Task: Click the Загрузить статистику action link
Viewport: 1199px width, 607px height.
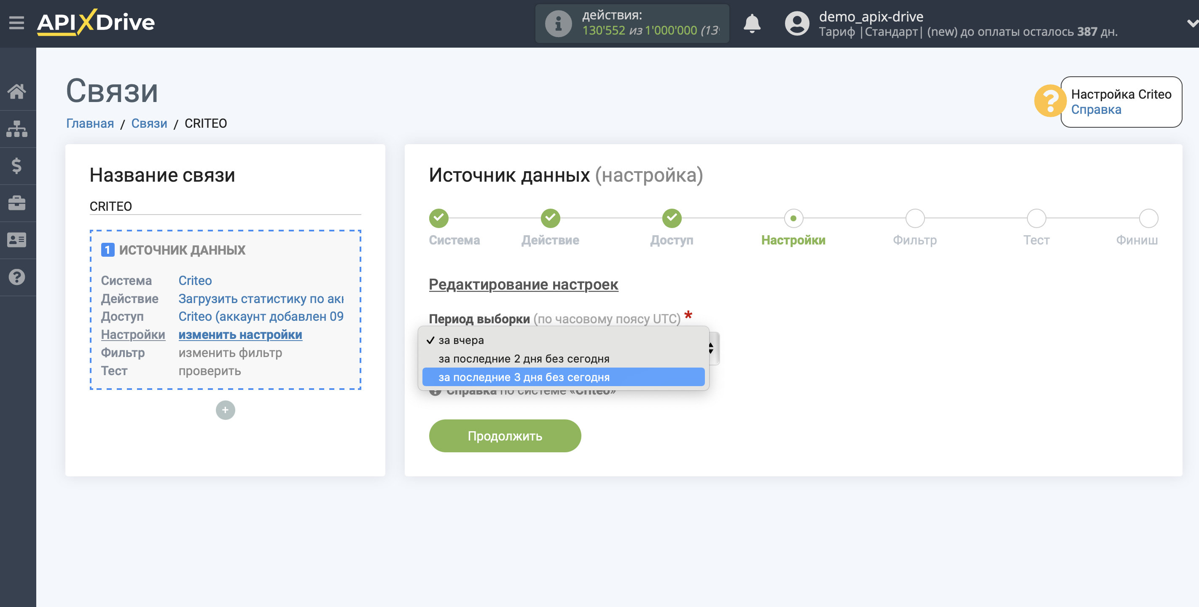Action: (x=261, y=298)
